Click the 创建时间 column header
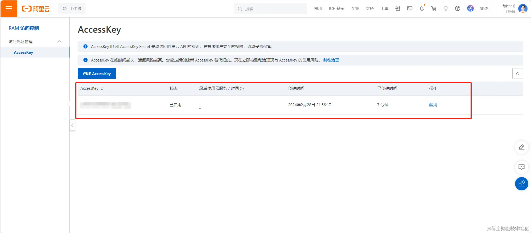 [296, 88]
